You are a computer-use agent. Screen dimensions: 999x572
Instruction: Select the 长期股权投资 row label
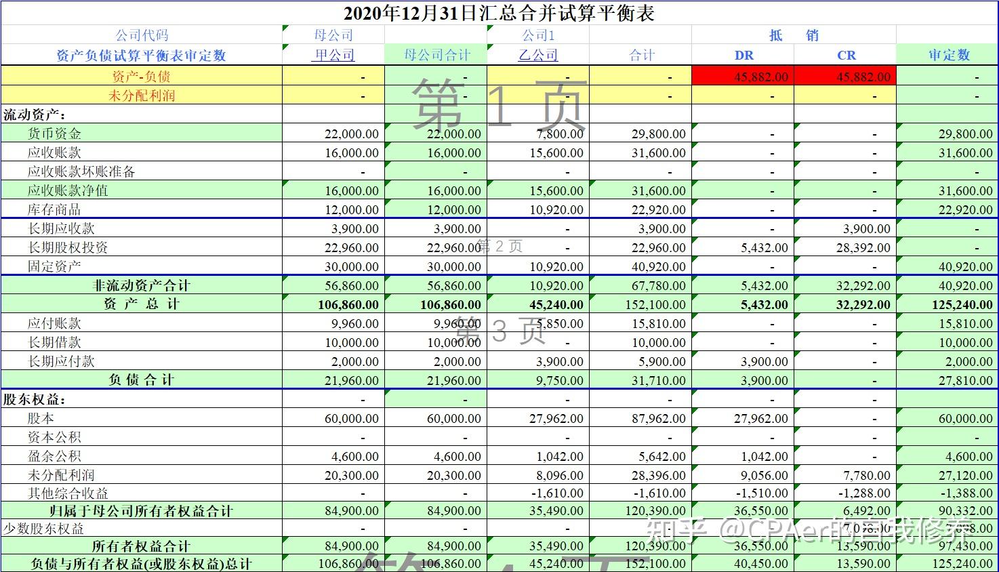click(68, 247)
